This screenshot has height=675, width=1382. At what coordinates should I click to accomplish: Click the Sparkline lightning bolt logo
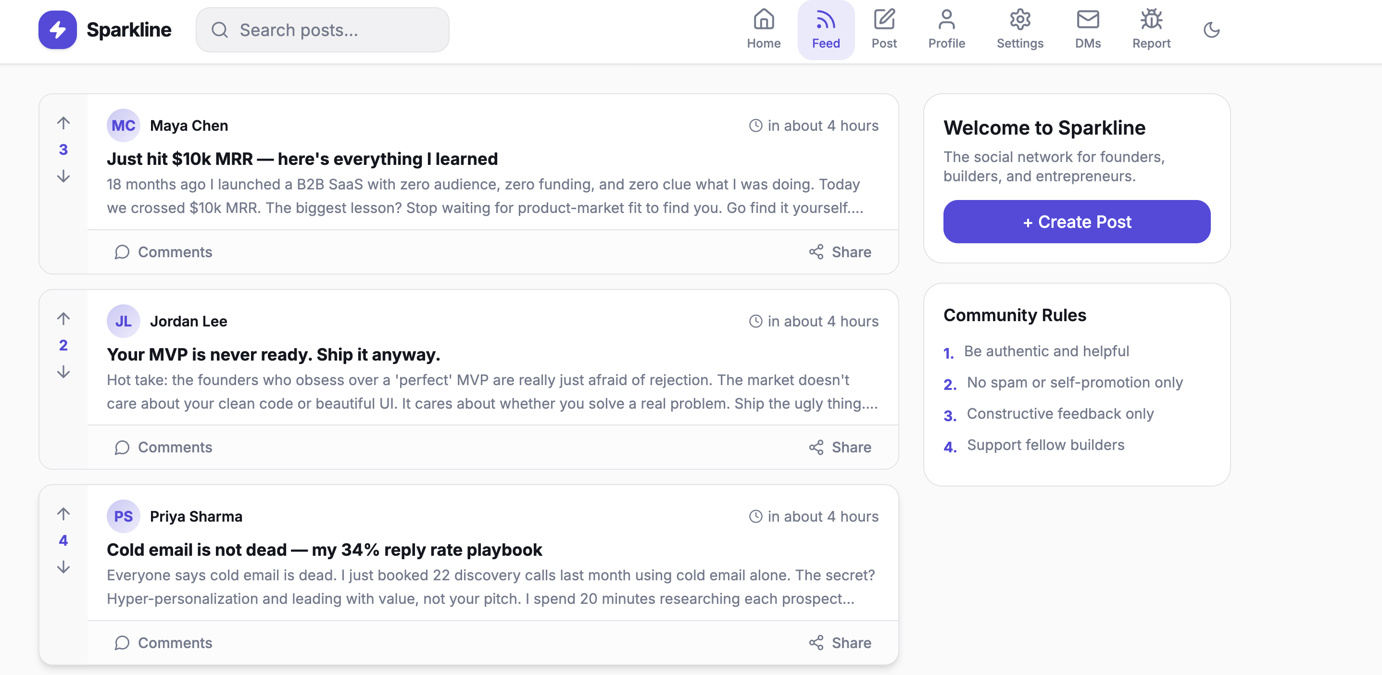click(57, 29)
